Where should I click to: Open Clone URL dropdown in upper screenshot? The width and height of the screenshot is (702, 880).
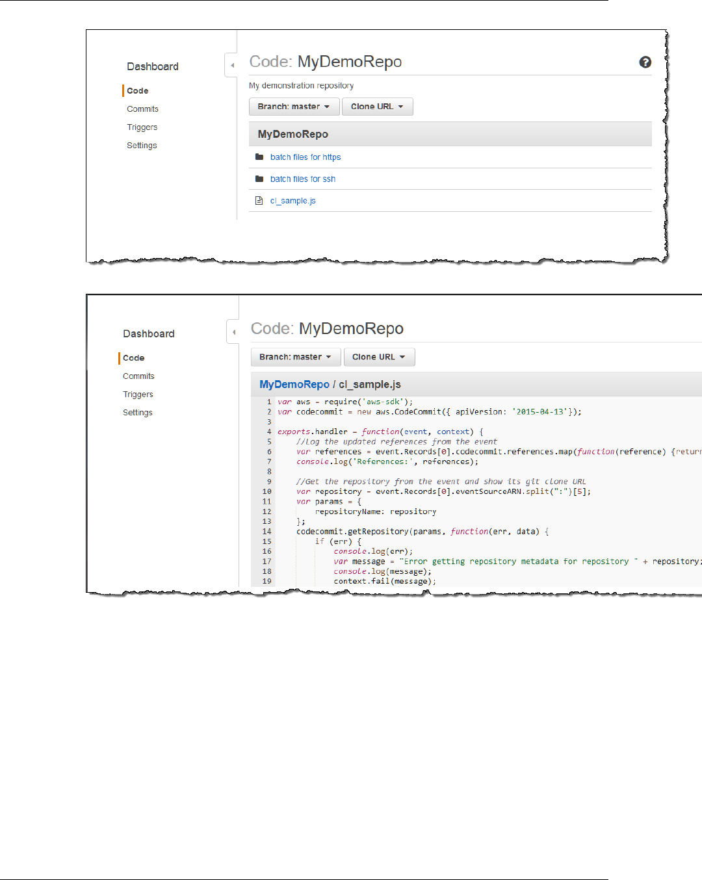click(x=378, y=107)
